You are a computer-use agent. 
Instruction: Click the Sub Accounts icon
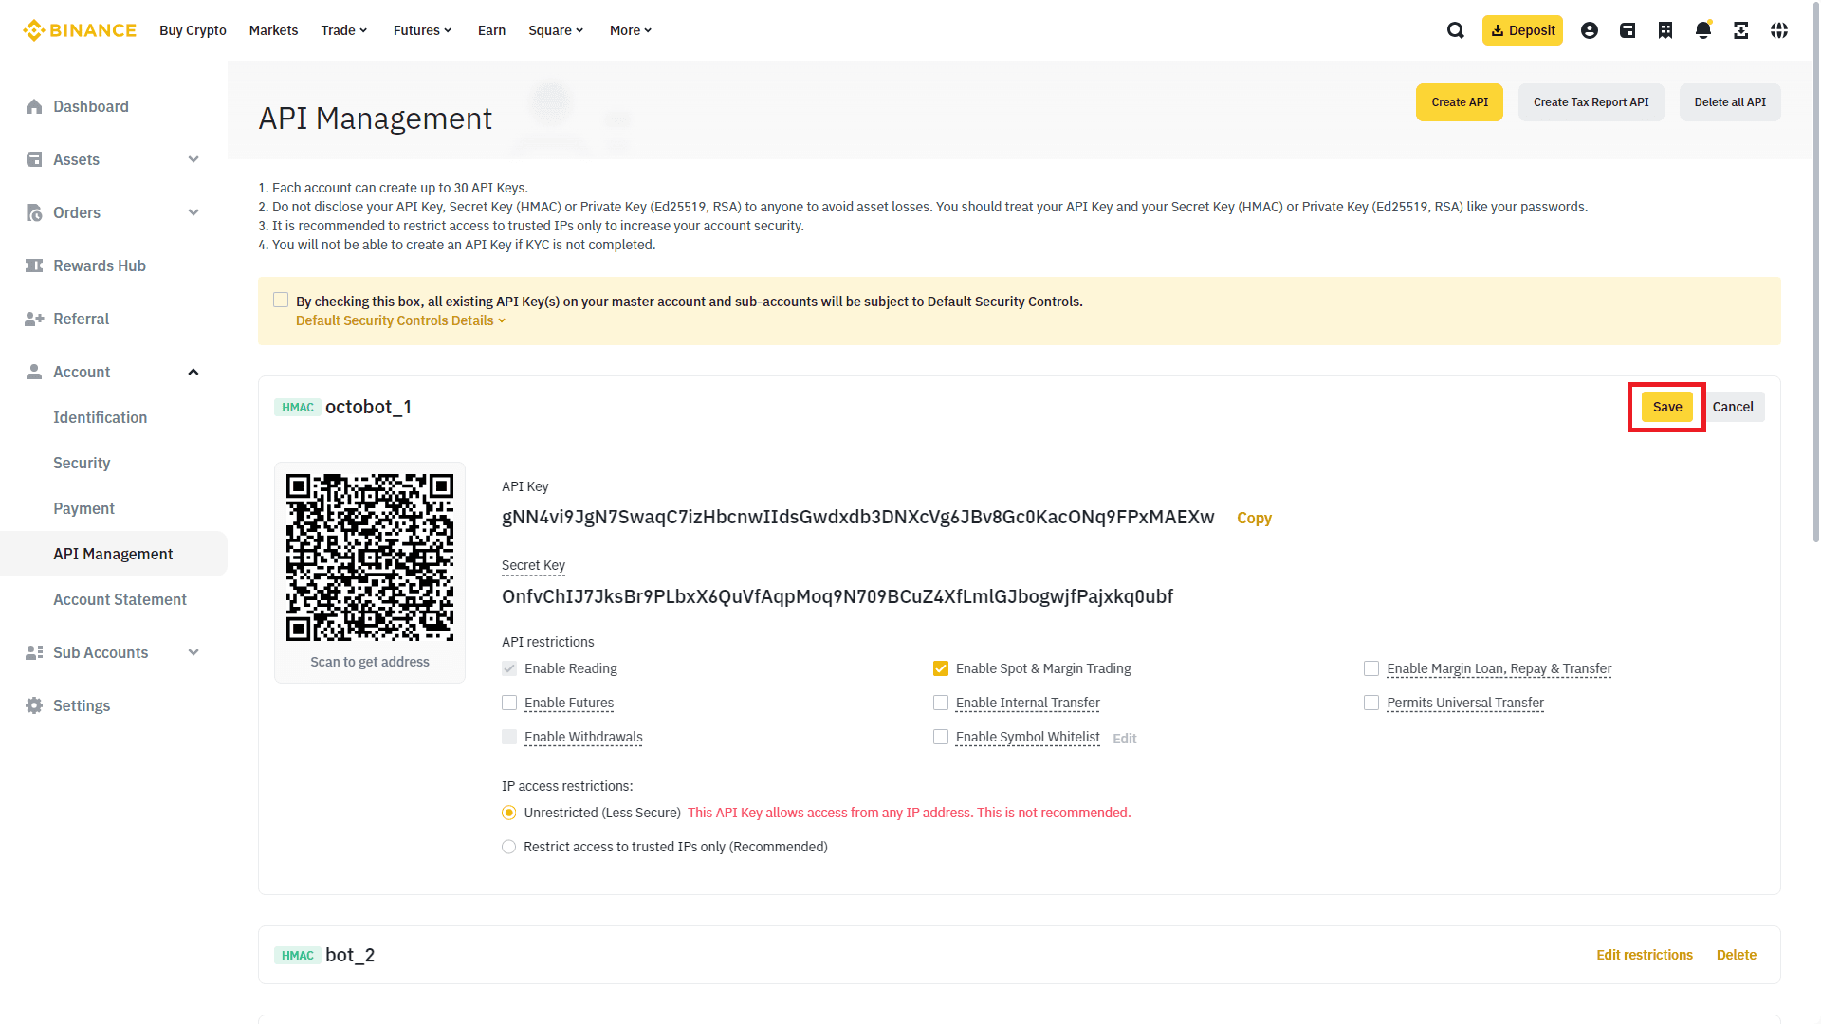(x=34, y=652)
